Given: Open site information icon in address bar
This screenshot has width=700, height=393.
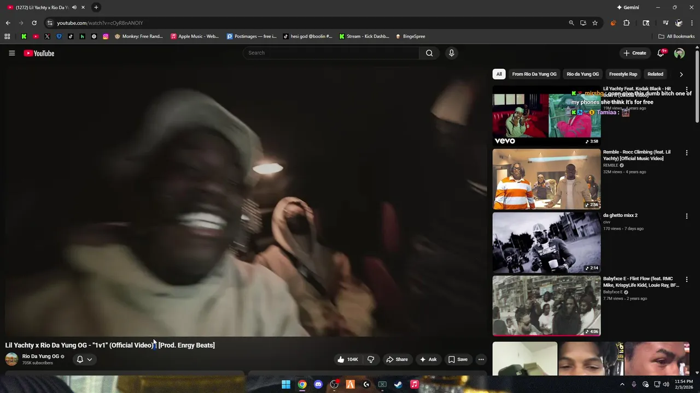Looking at the screenshot, I should click(50, 23).
